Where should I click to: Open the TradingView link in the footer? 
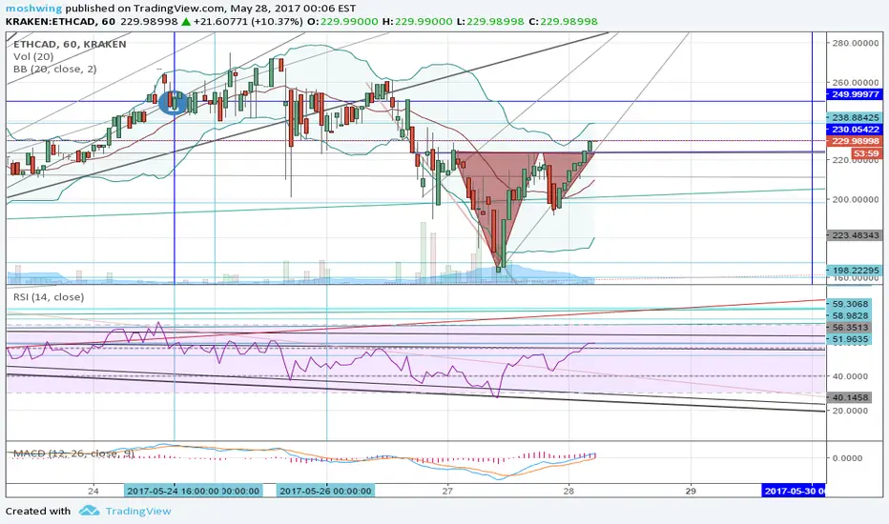point(138,511)
